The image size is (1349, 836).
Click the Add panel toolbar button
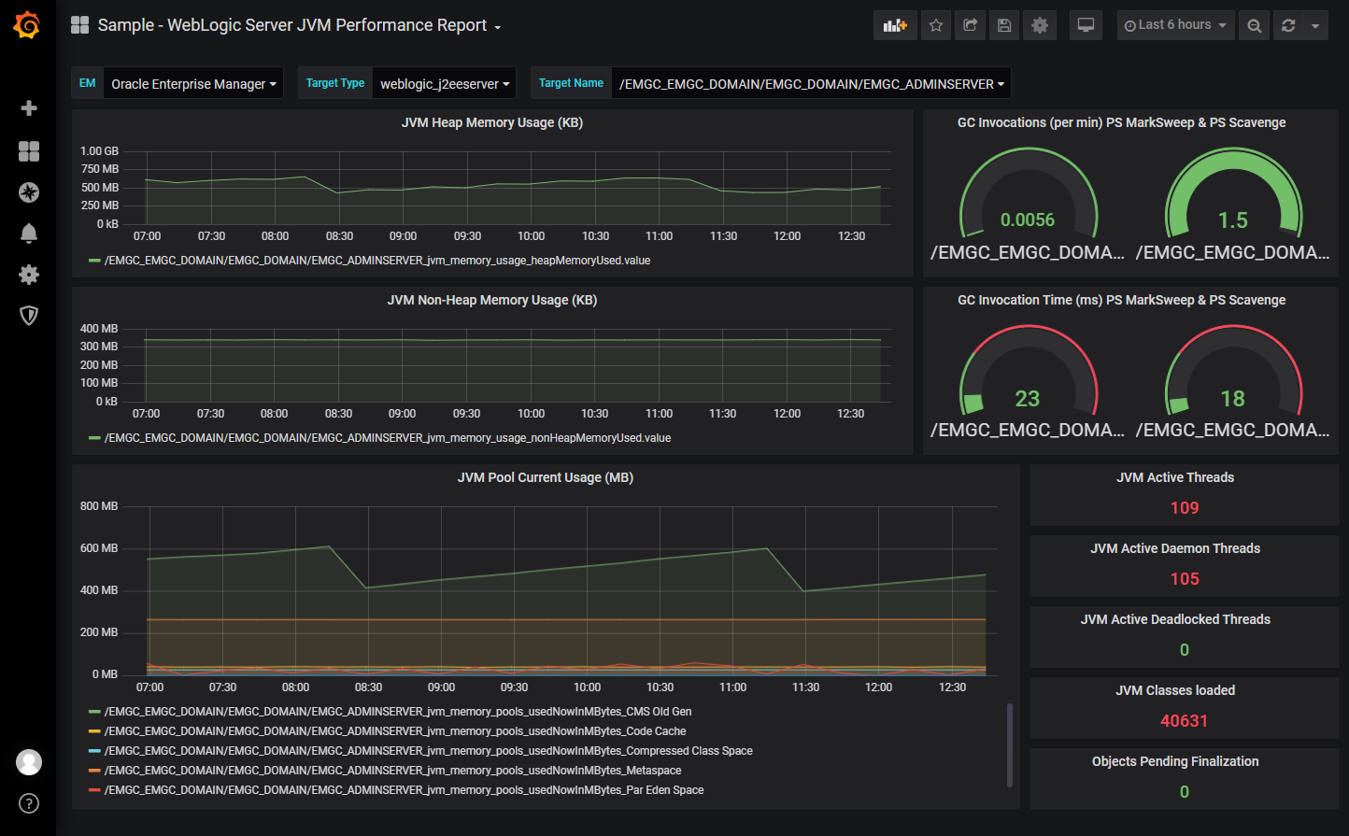[895, 25]
